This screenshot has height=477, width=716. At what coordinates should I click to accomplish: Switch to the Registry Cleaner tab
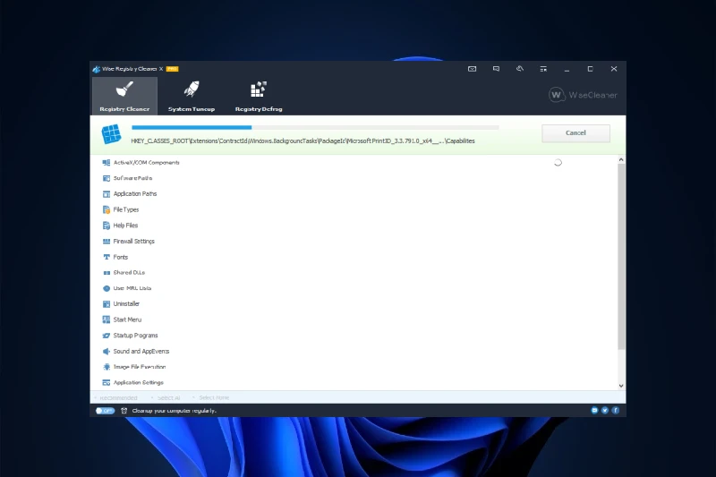pyautogui.click(x=124, y=96)
